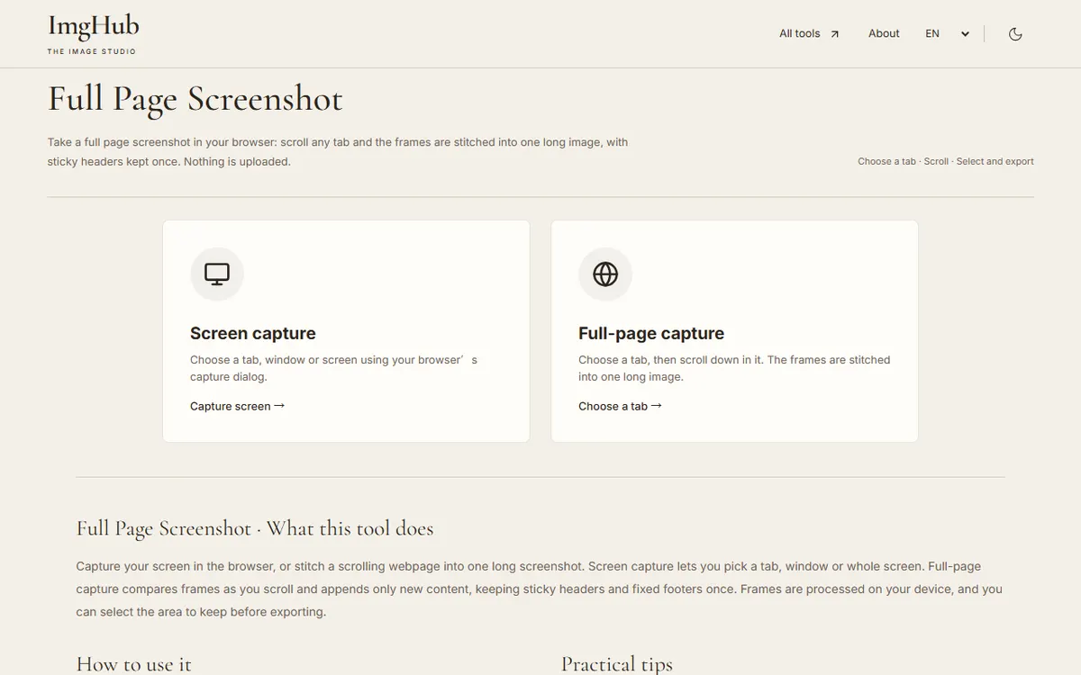
Task: Toggle dark mode with moon icon
Action: pyautogui.click(x=1015, y=34)
